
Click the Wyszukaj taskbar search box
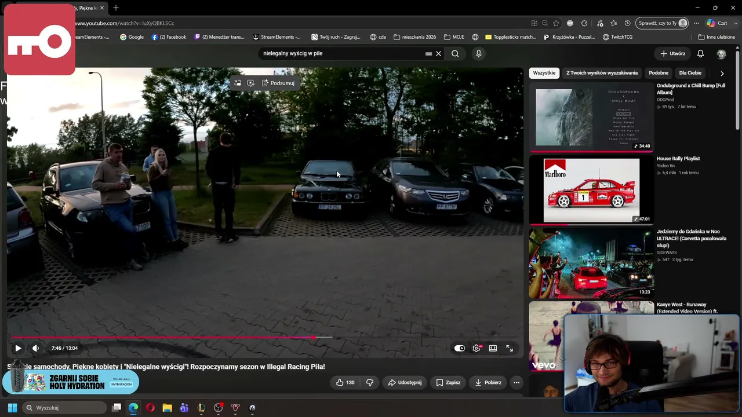(64, 408)
